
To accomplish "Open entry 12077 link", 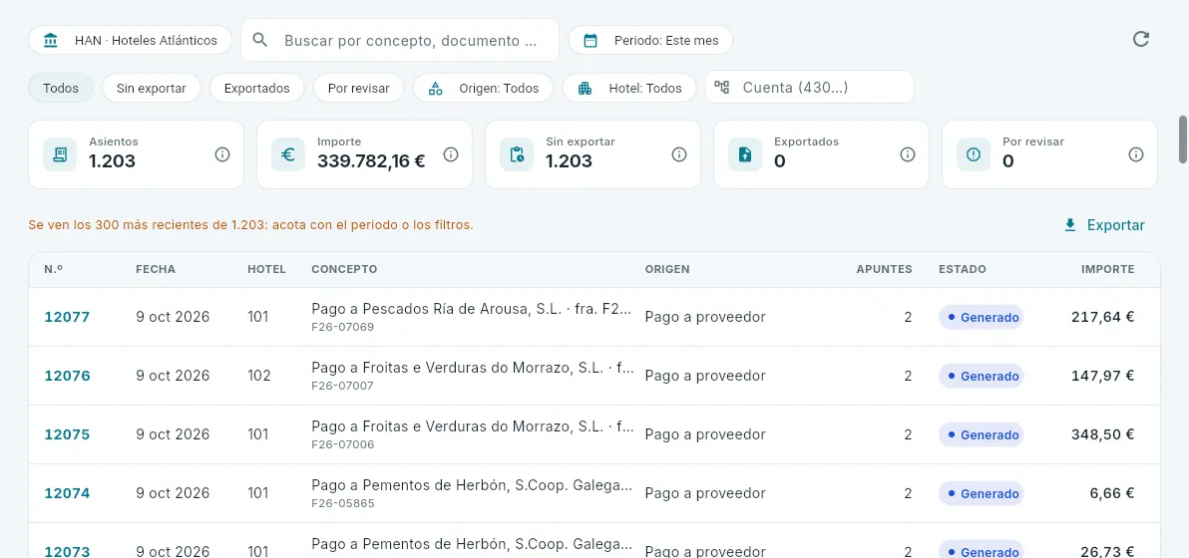I will pyautogui.click(x=67, y=317).
